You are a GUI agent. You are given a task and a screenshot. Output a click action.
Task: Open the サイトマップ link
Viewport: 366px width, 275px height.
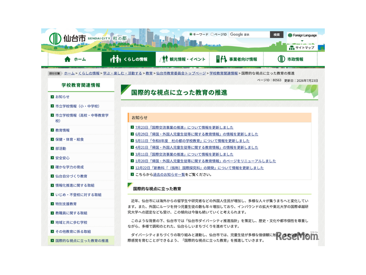pyautogui.click(x=302, y=47)
